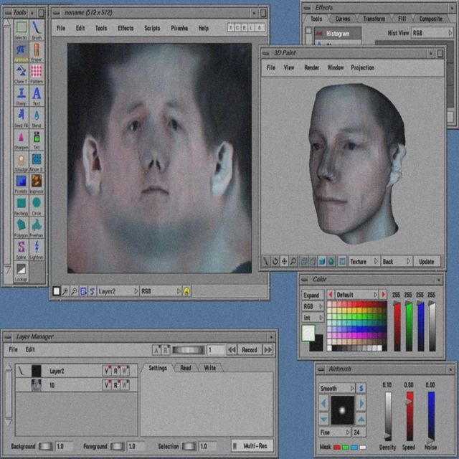The width and height of the screenshot is (459, 459).
Task: Pick the Smudge tool
Action: point(21,162)
